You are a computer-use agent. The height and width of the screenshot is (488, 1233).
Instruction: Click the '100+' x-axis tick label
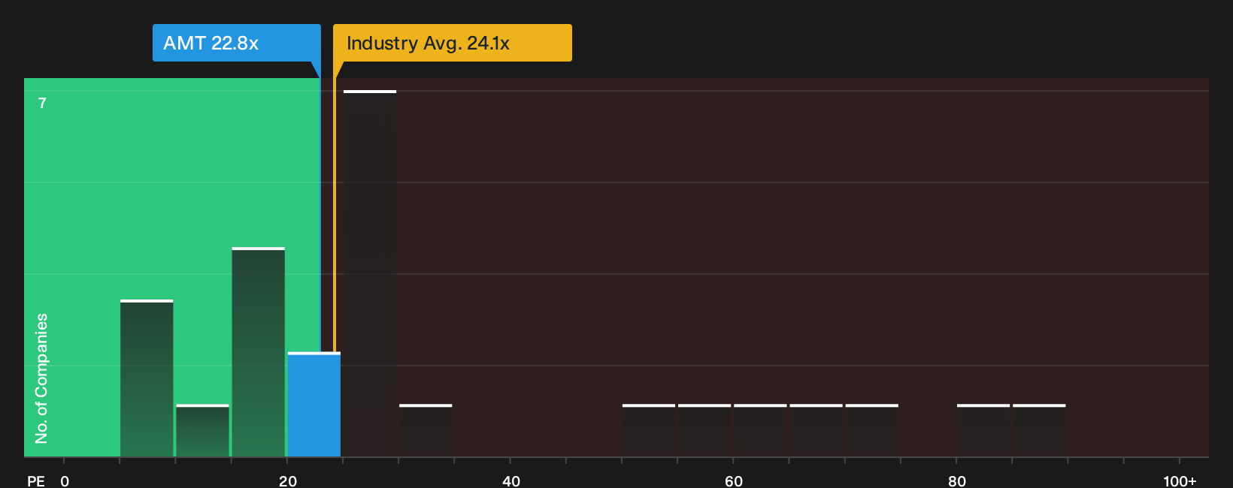click(1180, 481)
